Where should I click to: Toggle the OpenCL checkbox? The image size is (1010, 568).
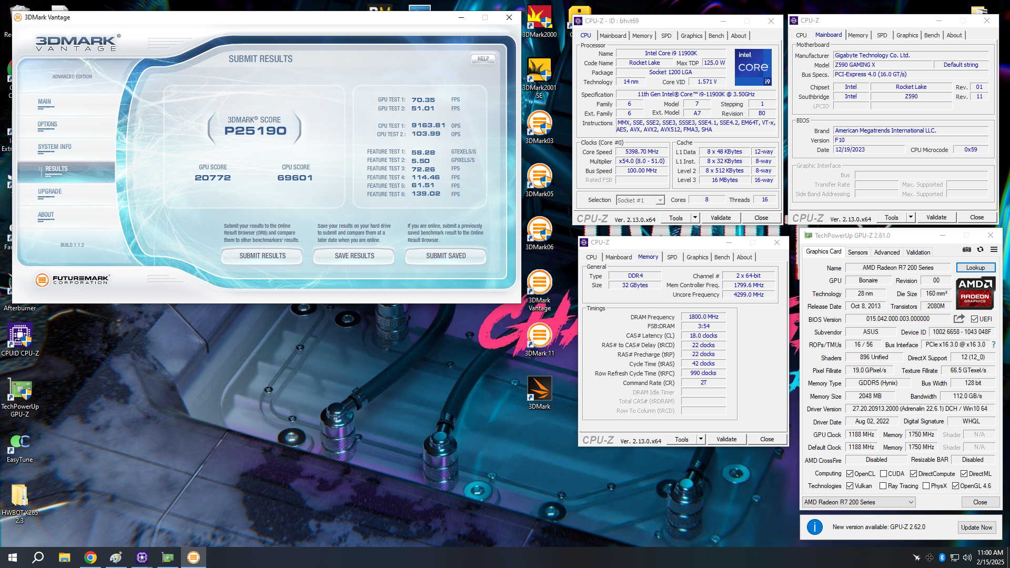pyautogui.click(x=850, y=474)
